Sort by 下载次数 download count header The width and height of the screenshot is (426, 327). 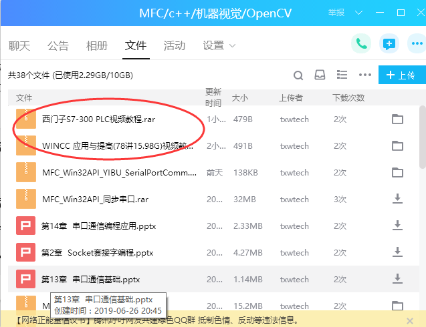click(x=348, y=98)
